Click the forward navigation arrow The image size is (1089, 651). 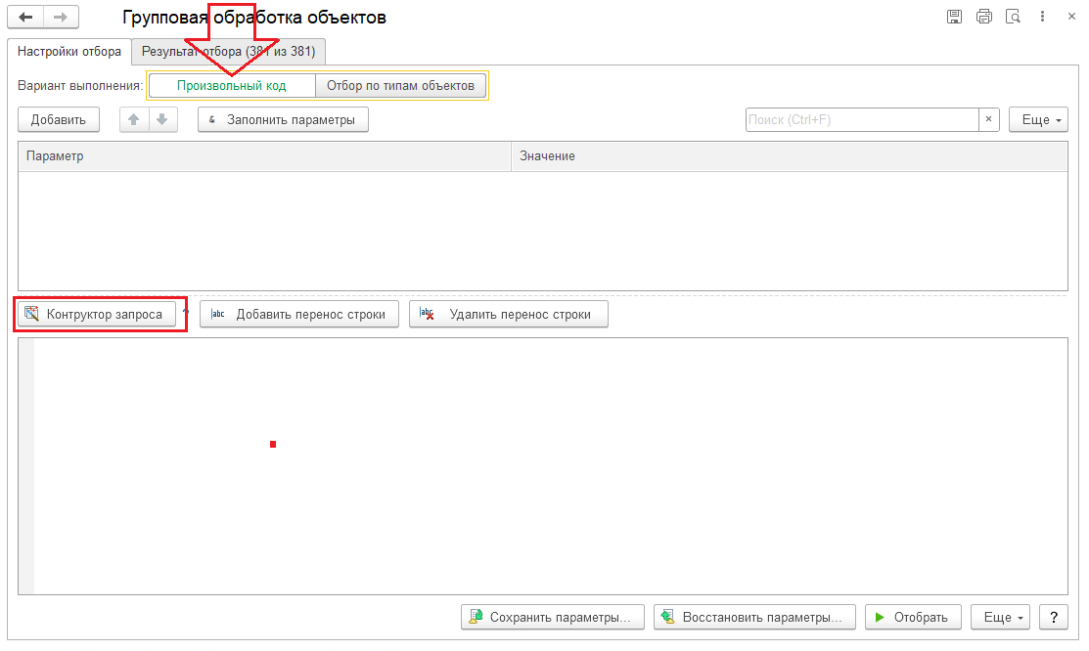(x=61, y=18)
